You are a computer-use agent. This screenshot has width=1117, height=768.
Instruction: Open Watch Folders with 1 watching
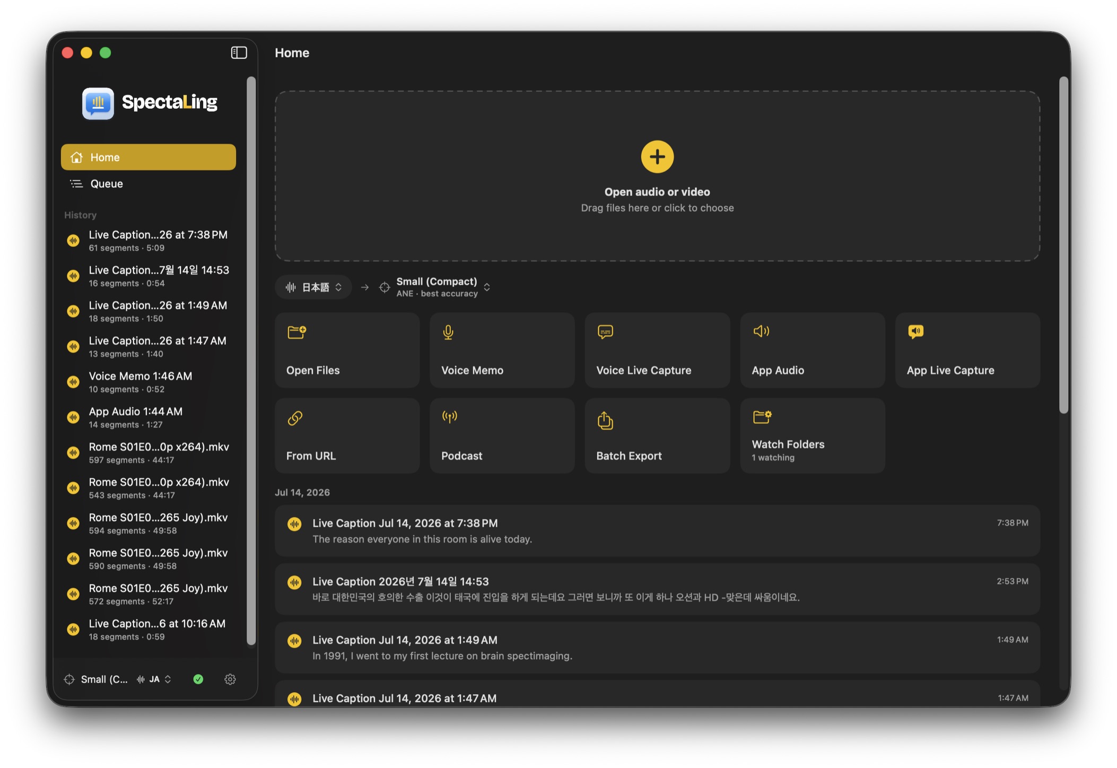(x=813, y=435)
